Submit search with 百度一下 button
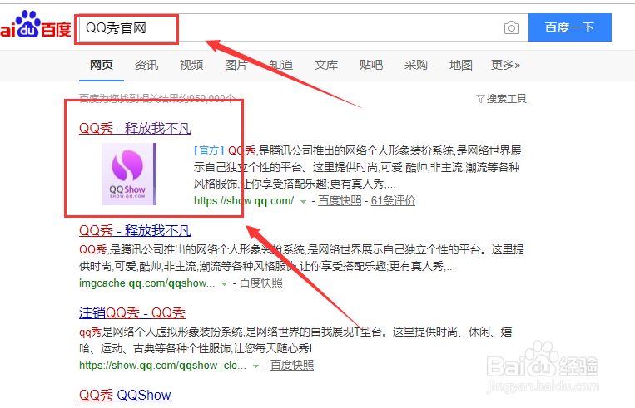This screenshot has height=408, width=635. tap(570, 27)
